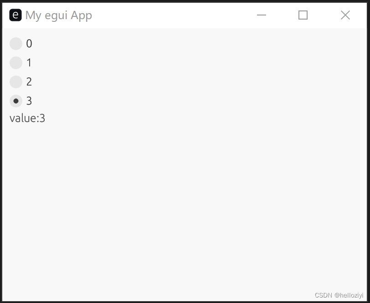370x303 pixels.
Task: Click the egui app icon in the titlebar
Action: click(15, 15)
